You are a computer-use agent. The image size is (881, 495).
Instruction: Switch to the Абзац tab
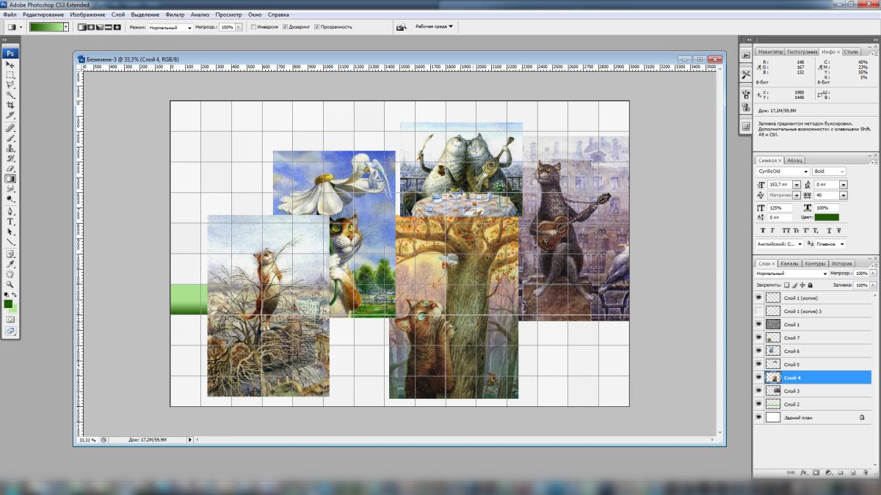tap(794, 160)
